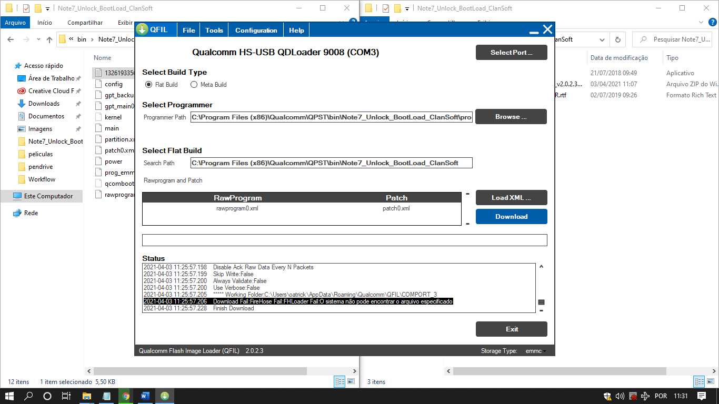Open Imagens in the navigation pane
719x404 pixels.
40,129
